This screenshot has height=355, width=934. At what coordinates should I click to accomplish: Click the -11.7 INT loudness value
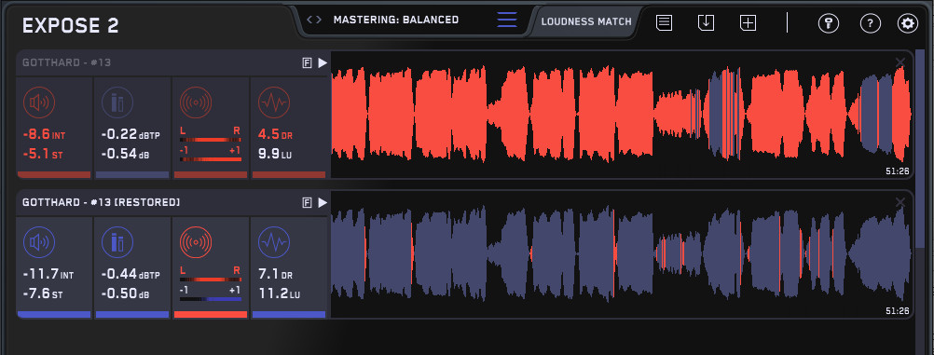[48, 275]
